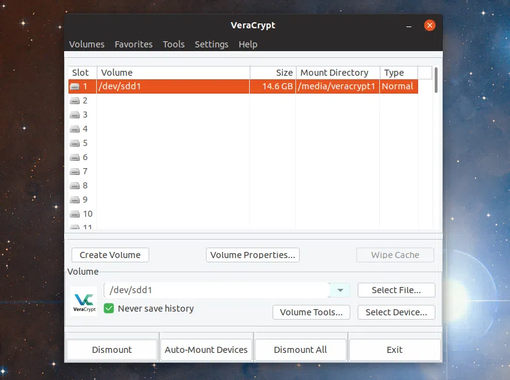Open the Settings menu
Viewport: 510px width, 380px height.
[x=212, y=44]
